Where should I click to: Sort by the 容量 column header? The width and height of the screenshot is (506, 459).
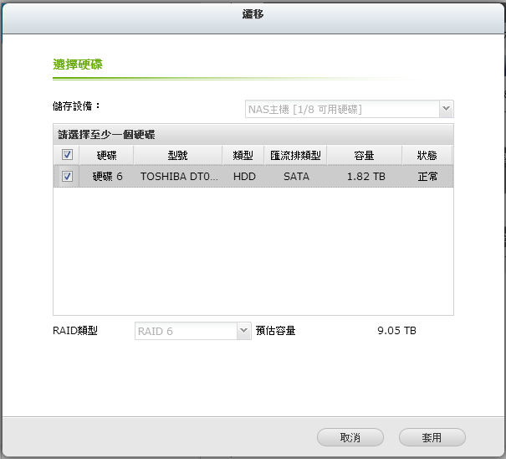pyautogui.click(x=363, y=155)
